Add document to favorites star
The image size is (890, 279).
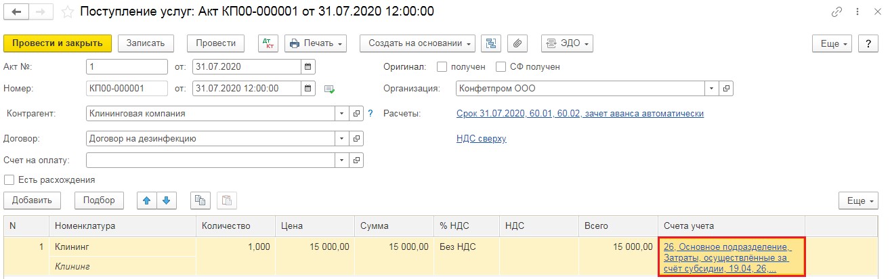coord(68,12)
